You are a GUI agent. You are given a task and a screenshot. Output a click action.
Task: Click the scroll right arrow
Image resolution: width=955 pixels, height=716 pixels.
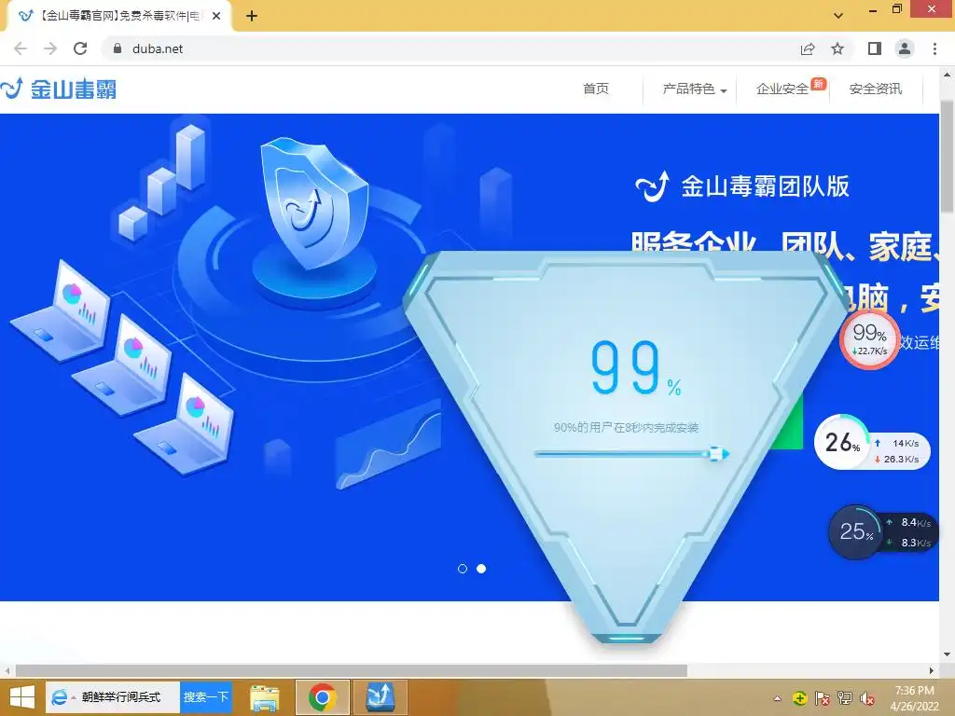pos(932,670)
